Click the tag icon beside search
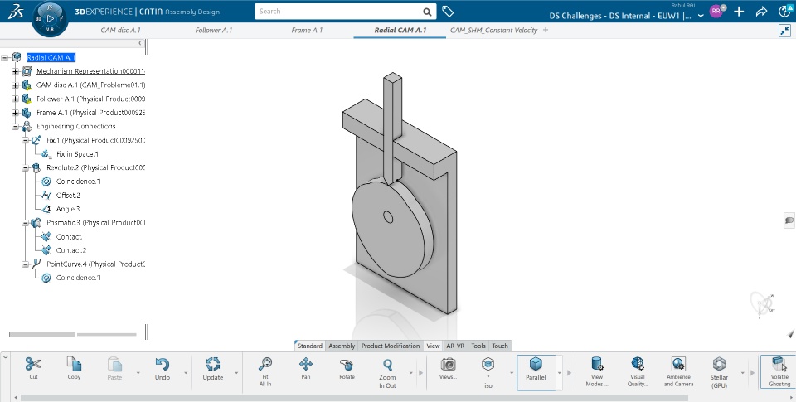The image size is (796, 402). point(447,11)
